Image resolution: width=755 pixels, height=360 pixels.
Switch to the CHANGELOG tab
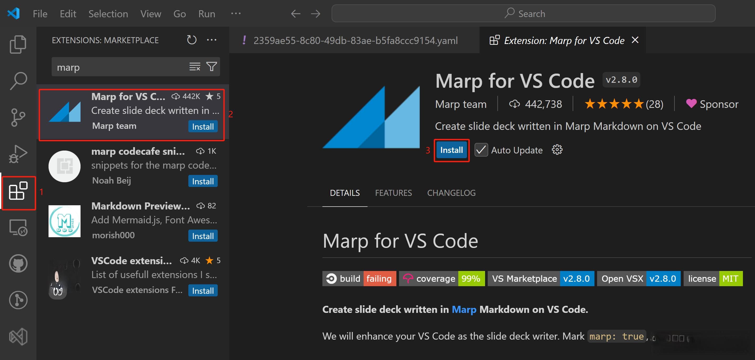coord(451,193)
